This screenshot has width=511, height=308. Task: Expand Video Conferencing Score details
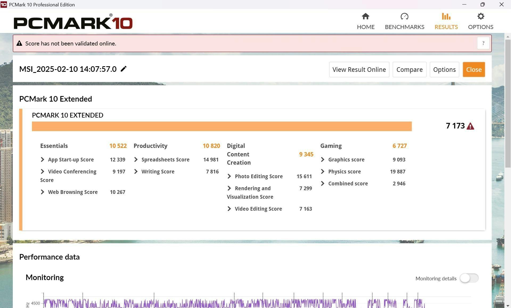tap(42, 172)
